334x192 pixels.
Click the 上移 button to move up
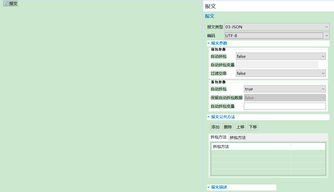[x=240, y=127]
